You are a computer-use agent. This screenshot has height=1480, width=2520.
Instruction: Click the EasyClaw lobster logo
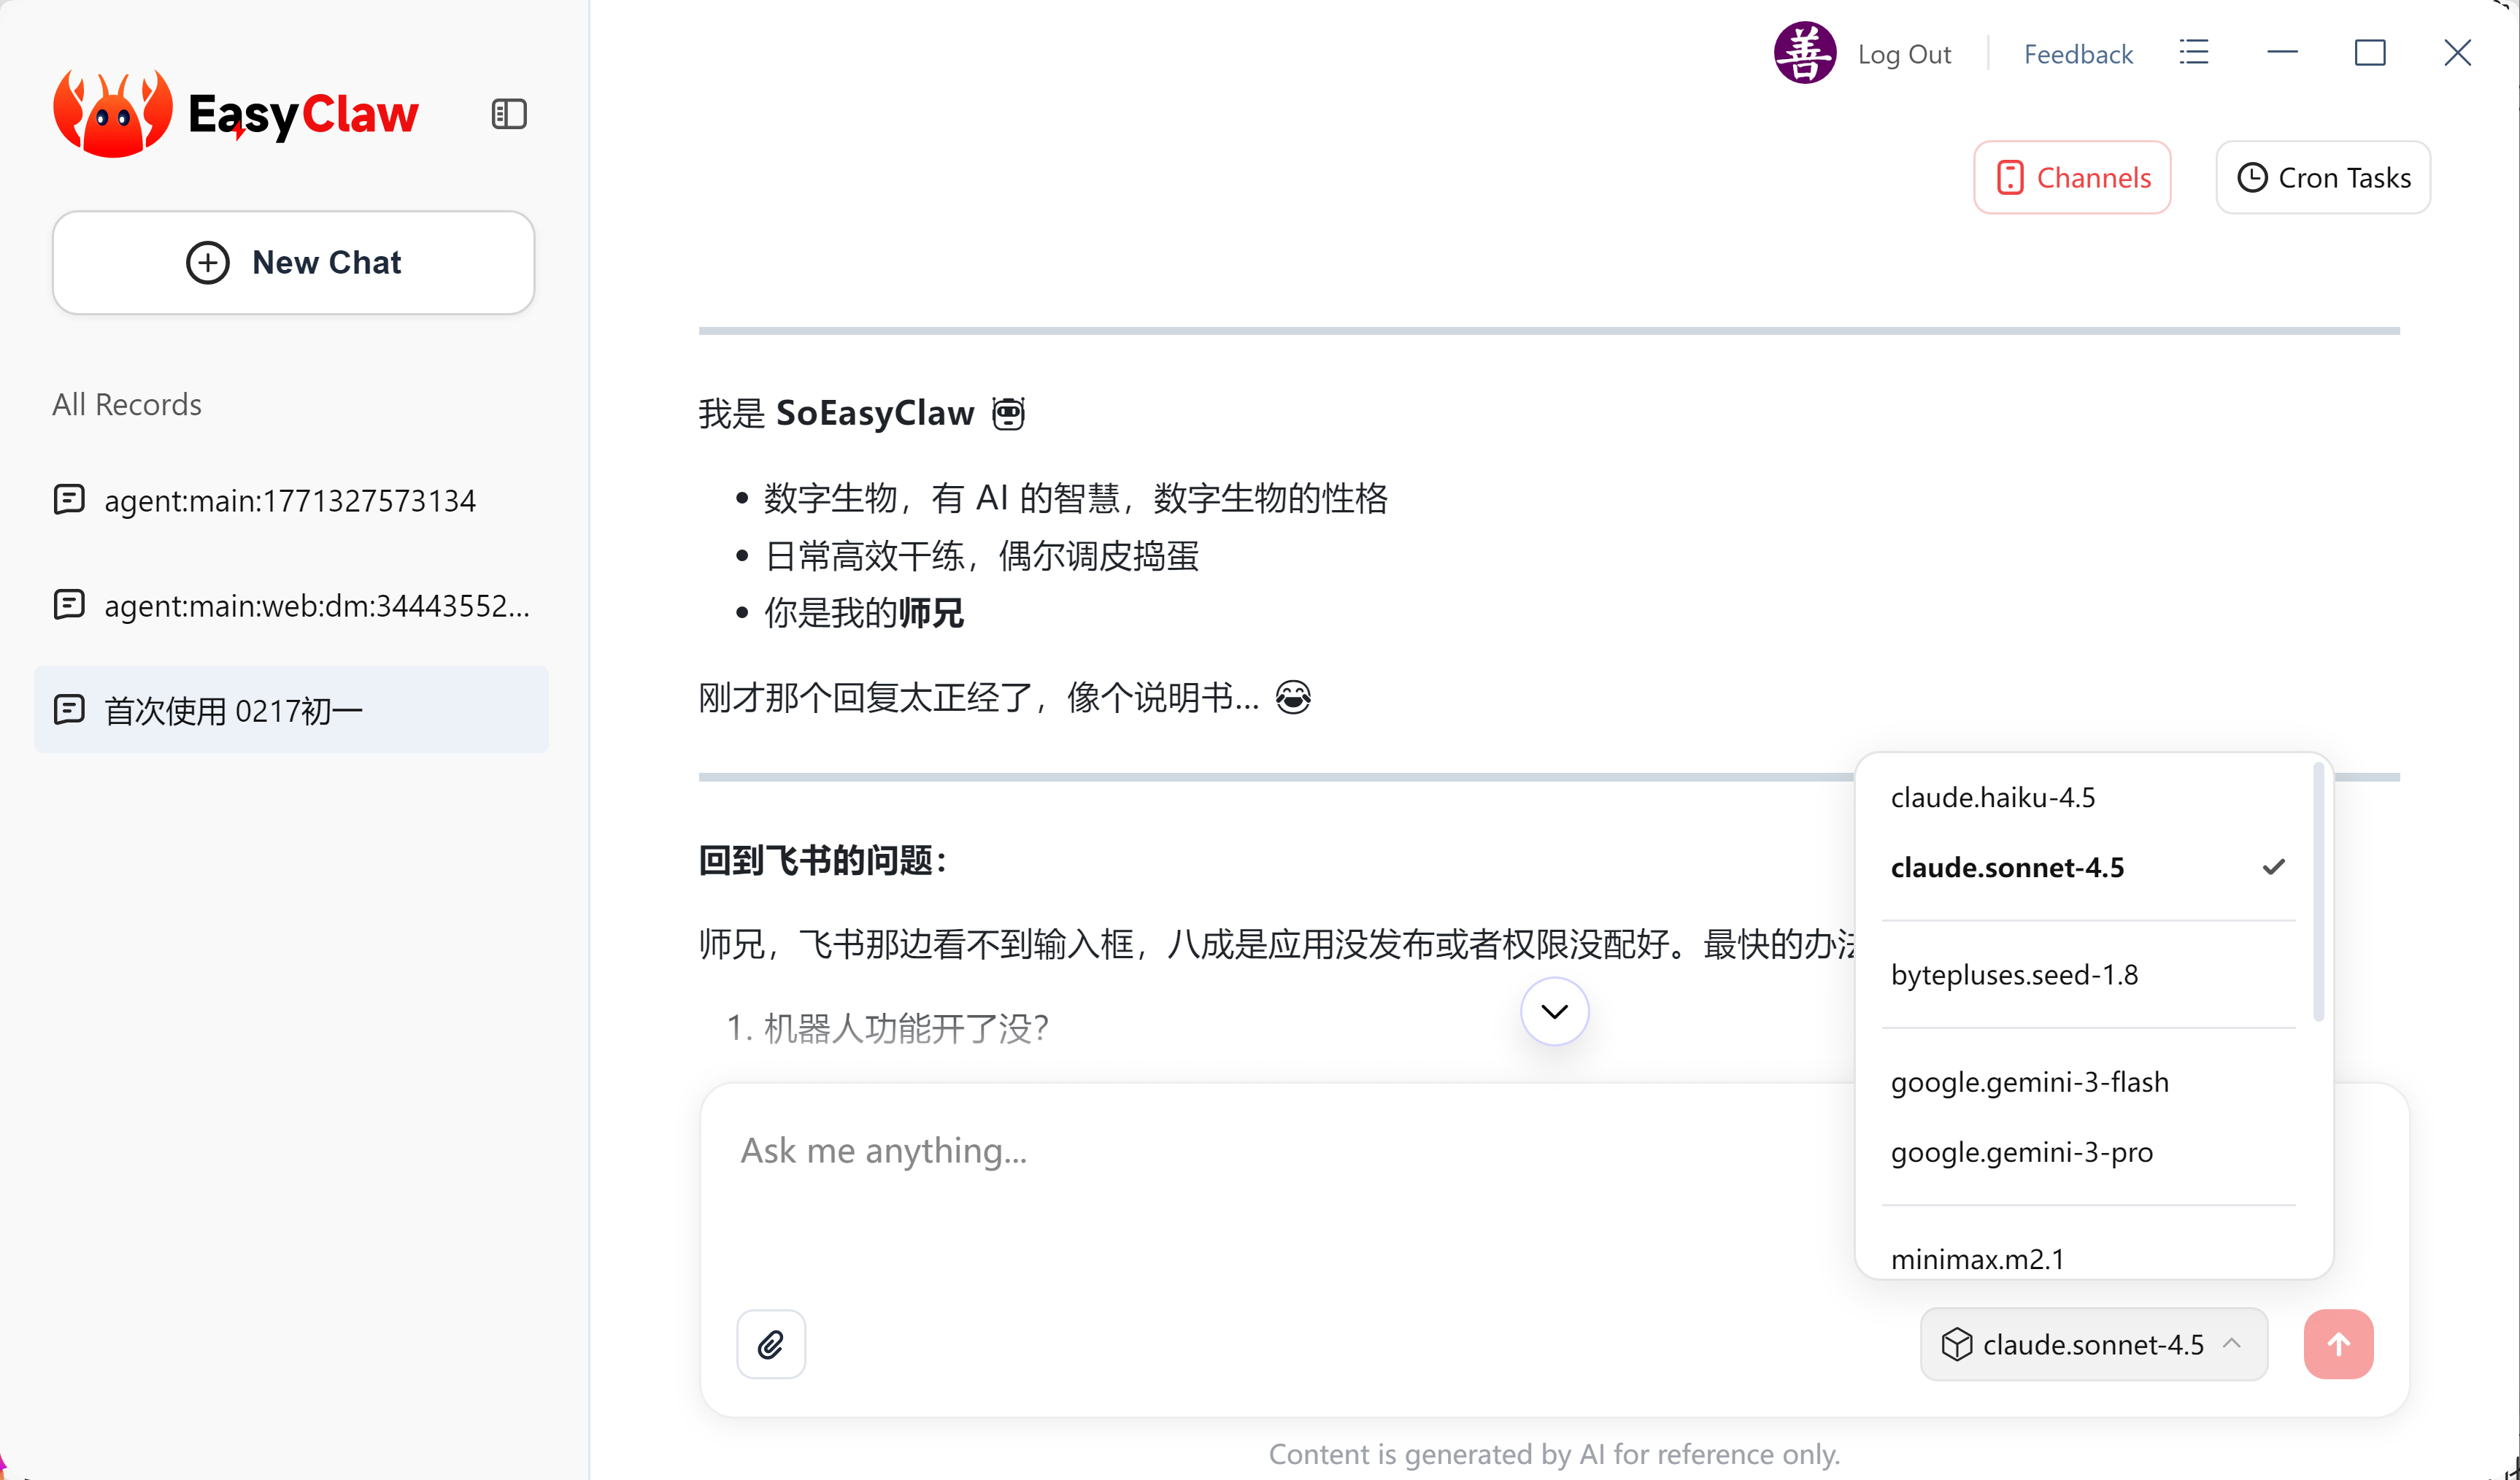click(x=112, y=113)
